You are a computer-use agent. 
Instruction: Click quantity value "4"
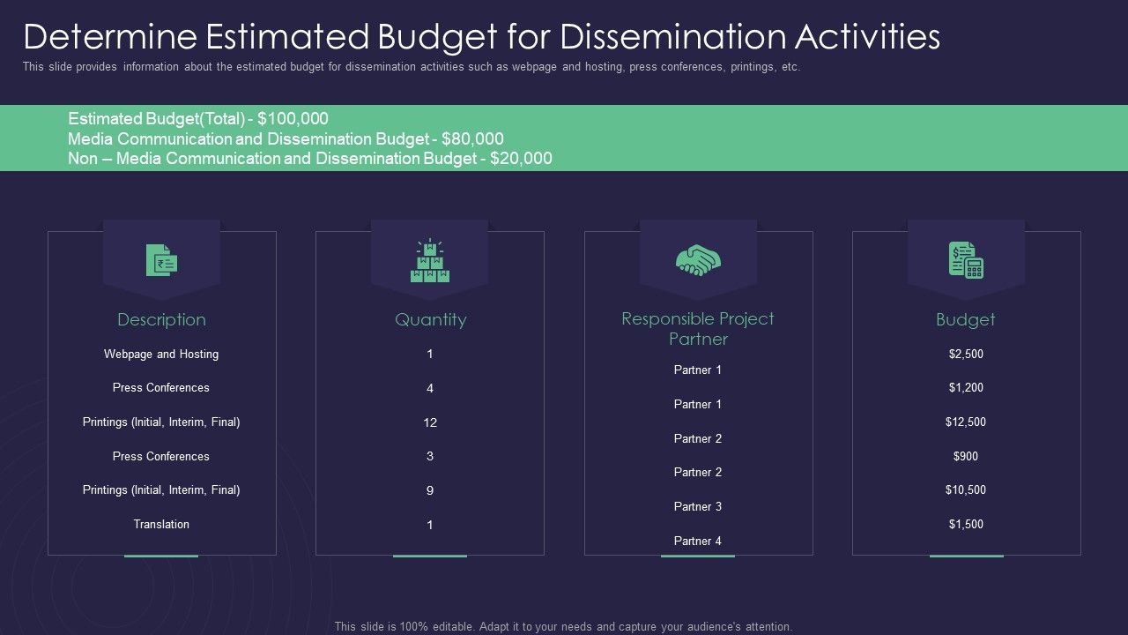click(x=430, y=388)
